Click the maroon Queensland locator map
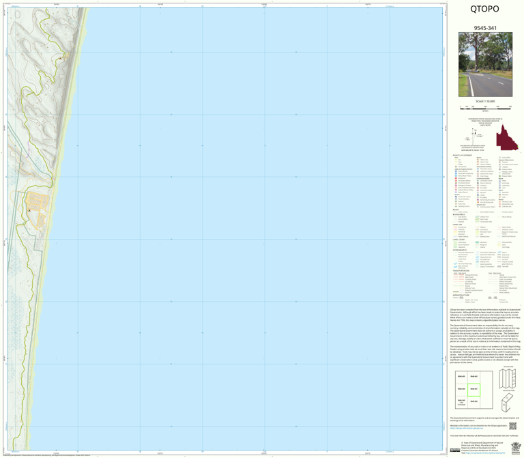This screenshot has height=458, width=524. [507, 137]
